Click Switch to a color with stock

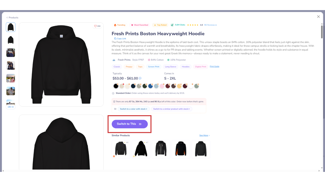[134, 109]
